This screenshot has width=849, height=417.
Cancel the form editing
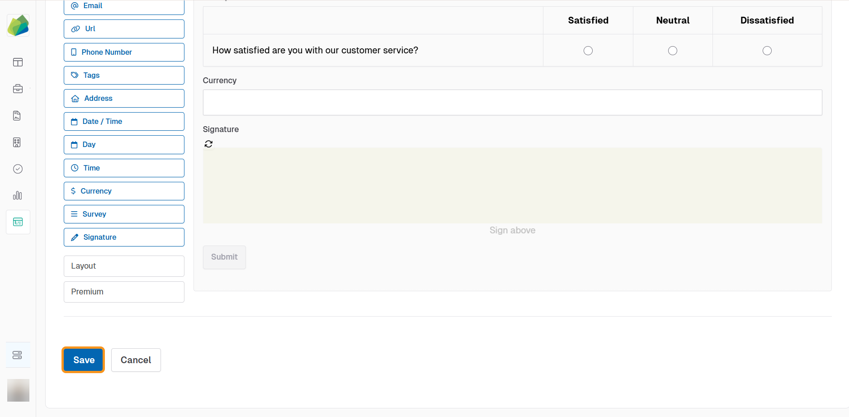[136, 360]
